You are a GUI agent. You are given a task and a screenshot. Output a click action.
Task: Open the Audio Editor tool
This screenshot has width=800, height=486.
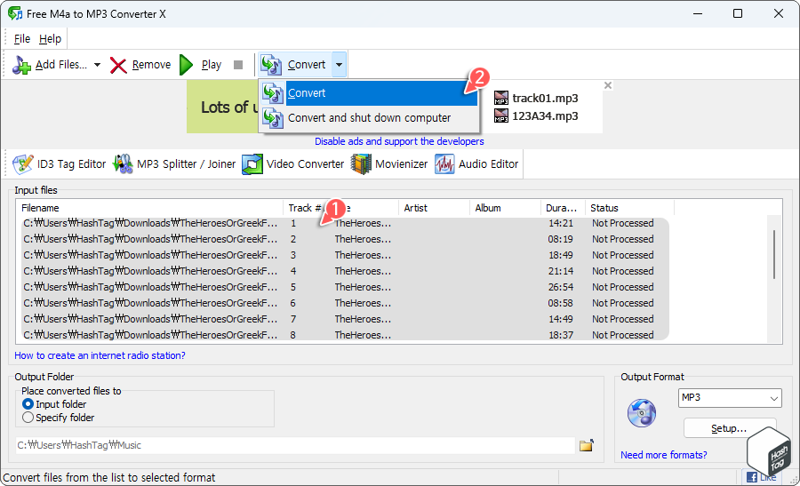tap(476, 164)
